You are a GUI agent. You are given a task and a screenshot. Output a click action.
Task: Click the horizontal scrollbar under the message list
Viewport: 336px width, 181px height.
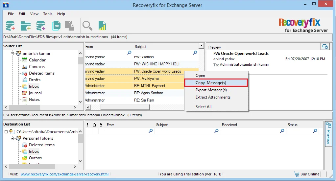125,107
